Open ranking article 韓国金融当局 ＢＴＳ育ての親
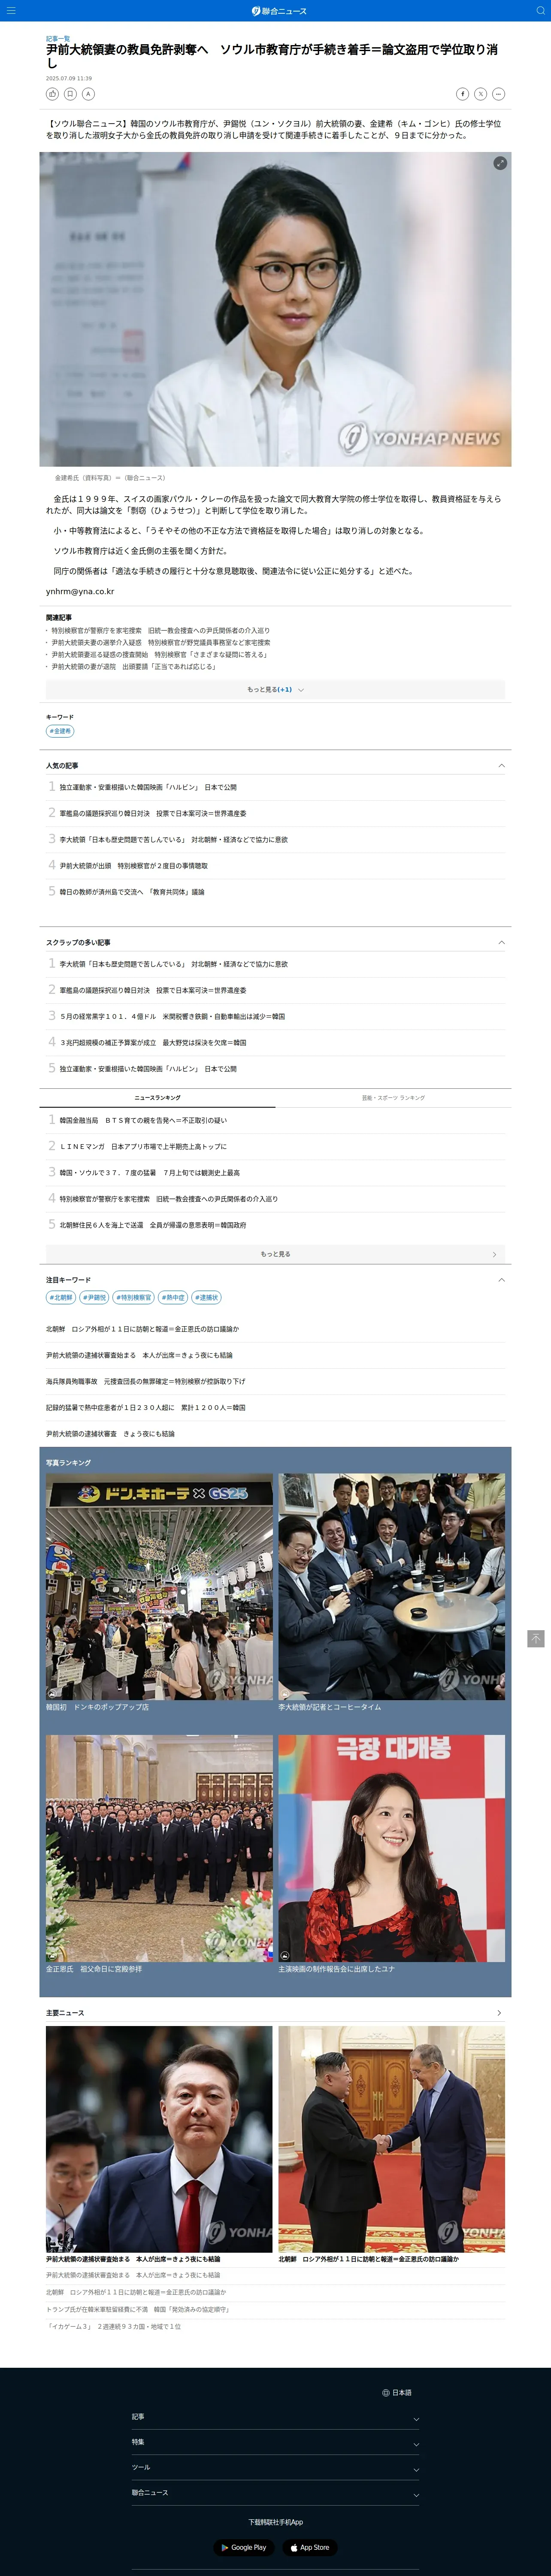 tap(143, 1120)
